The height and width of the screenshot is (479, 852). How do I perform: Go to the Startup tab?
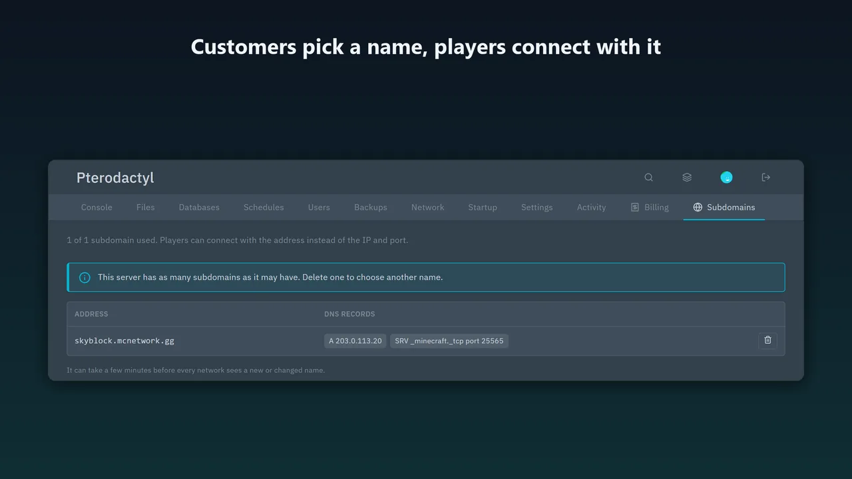pyautogui.click(x=483, y=207)
